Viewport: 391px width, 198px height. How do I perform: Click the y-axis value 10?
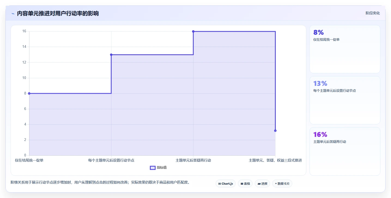[x=24, y=78]
